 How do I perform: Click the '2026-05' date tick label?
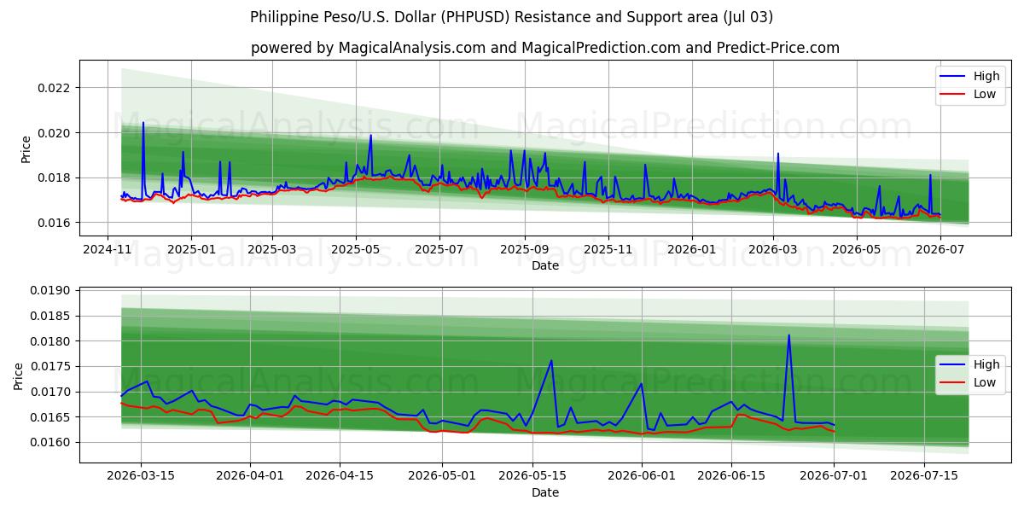point(856,248)
